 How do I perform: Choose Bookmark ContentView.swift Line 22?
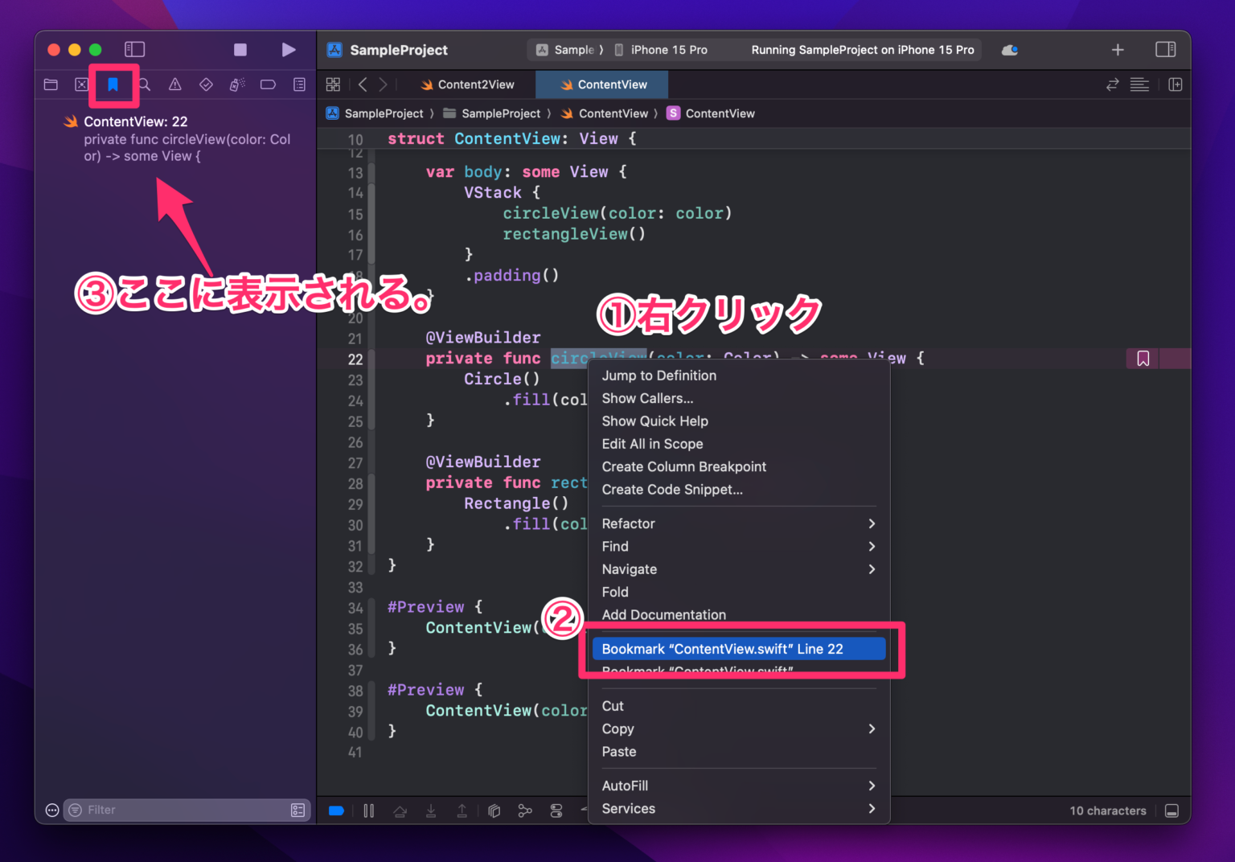739,648
